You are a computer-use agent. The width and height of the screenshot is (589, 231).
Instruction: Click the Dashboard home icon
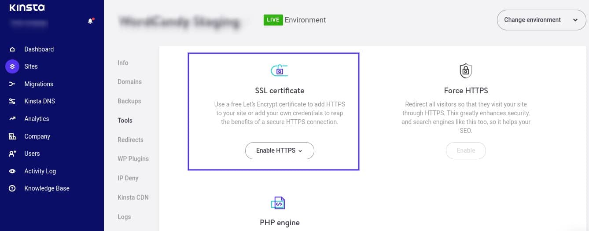pyautogui.click(x=12, y=49)
